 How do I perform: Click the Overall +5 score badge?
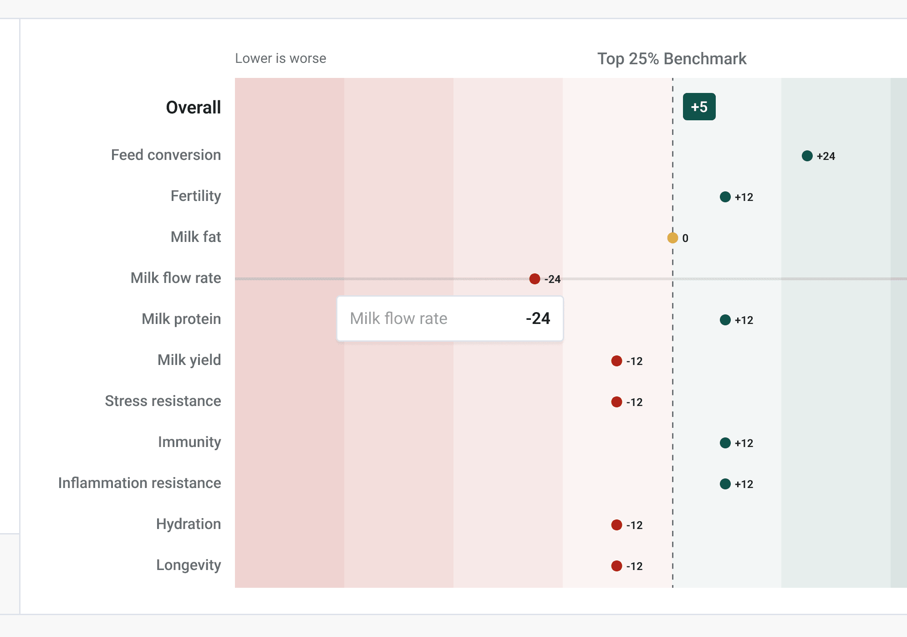[x=699, y=107]
